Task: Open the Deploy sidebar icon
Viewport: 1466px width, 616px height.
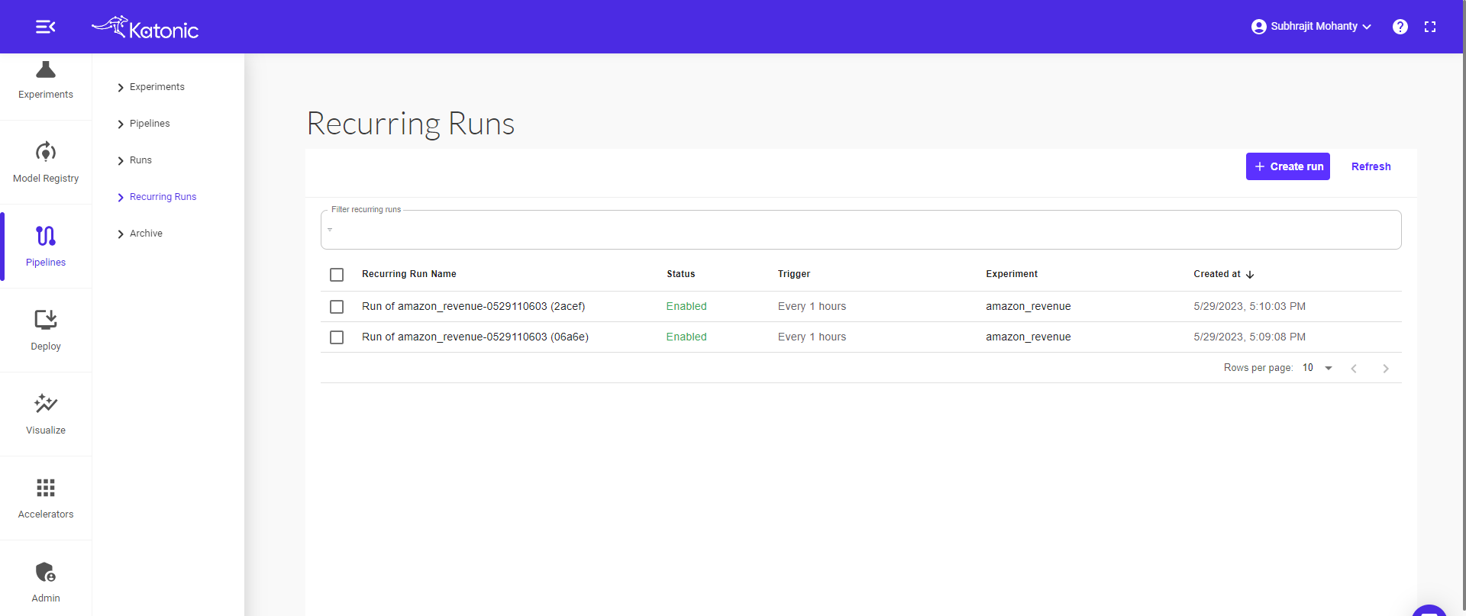Action: click(x=46, y=319)
